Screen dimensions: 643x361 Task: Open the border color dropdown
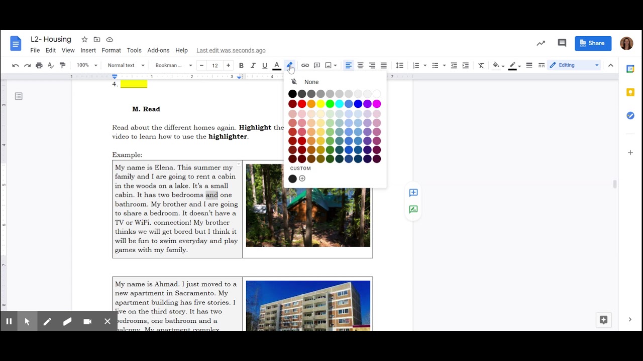pos(515,65)
